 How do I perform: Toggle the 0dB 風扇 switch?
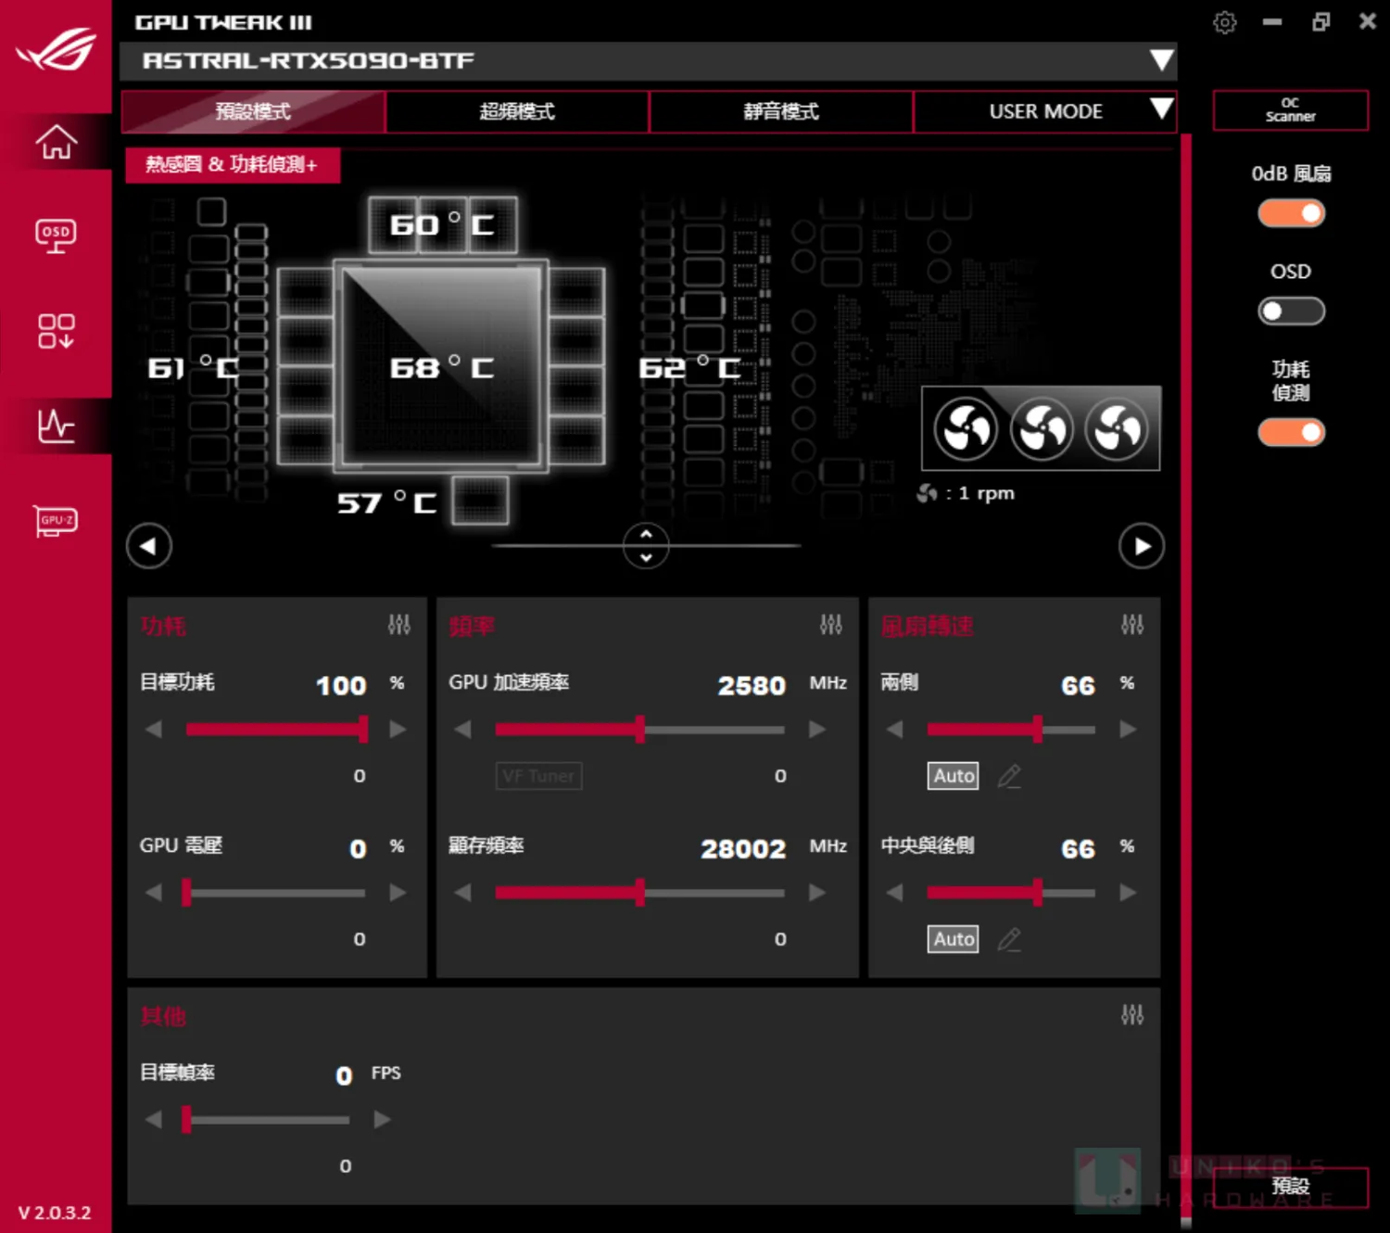pos(1291,214)
